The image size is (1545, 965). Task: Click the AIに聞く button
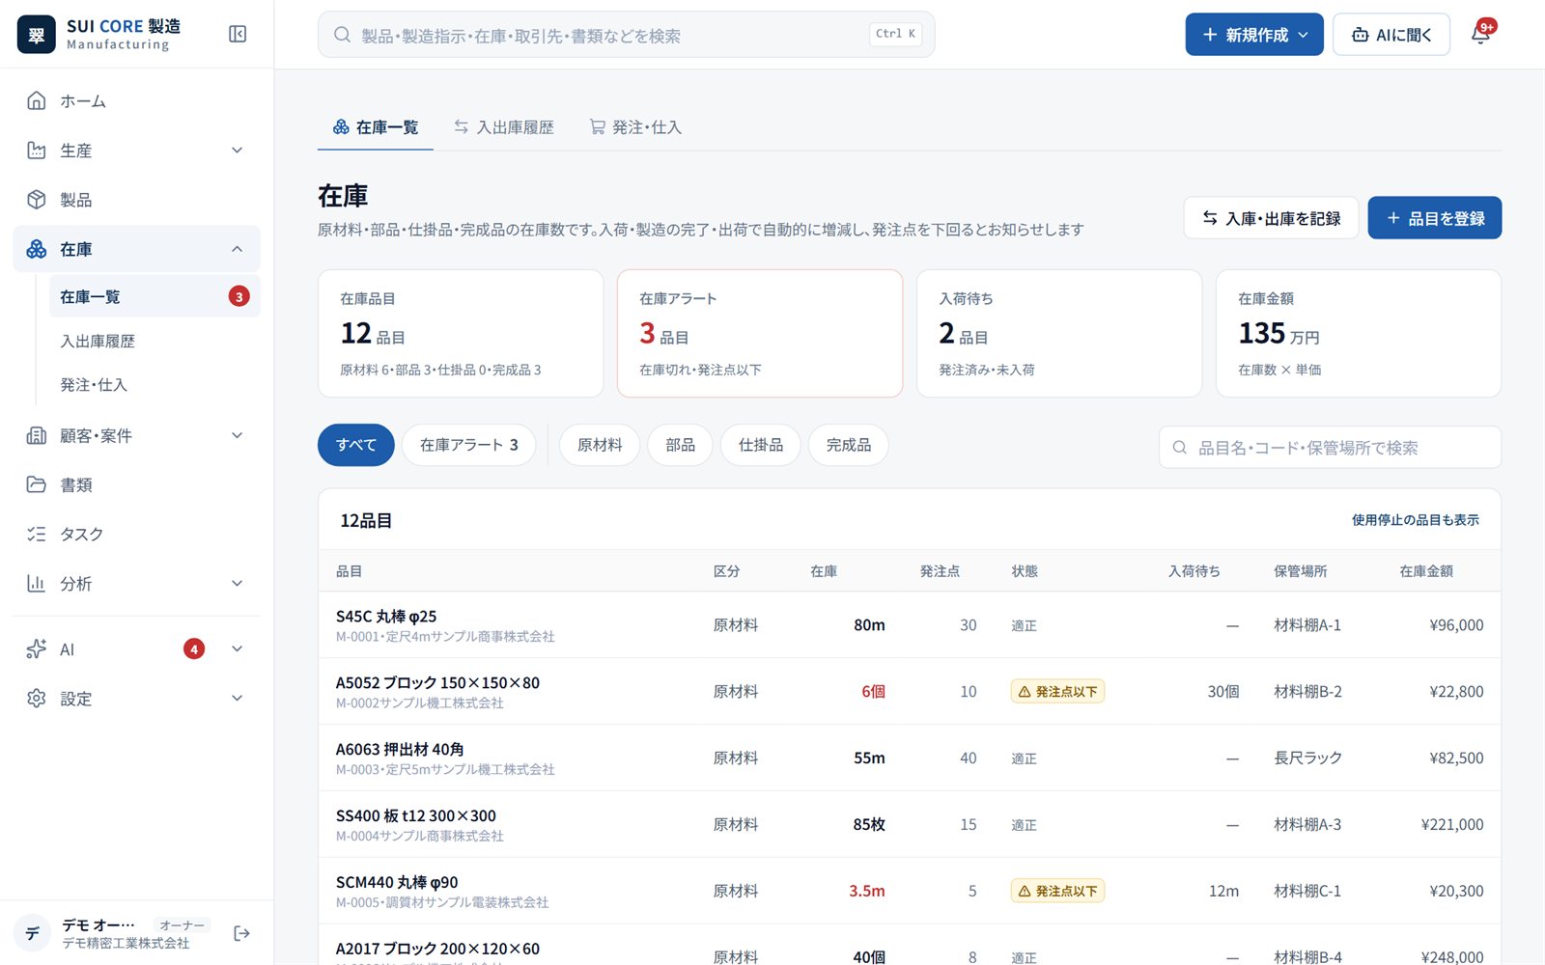1391,35
